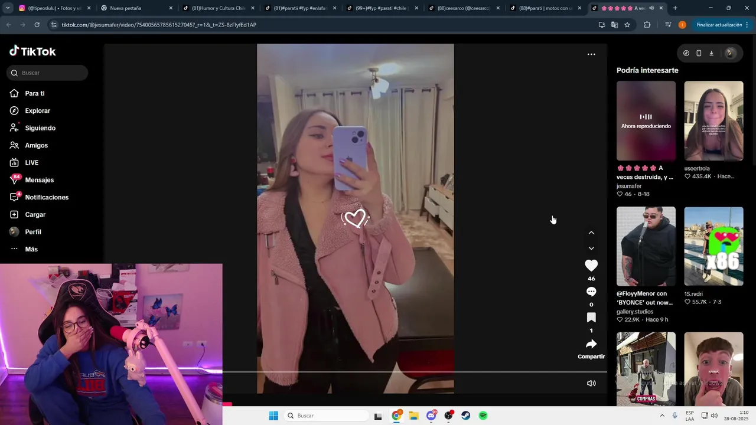Go to the previous video arrow
Image resolution: width=756 pixels, height=425 pixels.
click(591, 233)
